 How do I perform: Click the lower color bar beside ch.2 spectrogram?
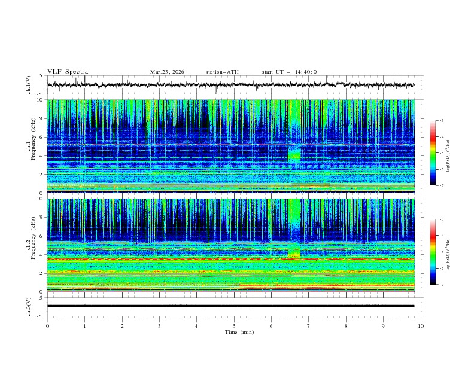click(433, 252)
